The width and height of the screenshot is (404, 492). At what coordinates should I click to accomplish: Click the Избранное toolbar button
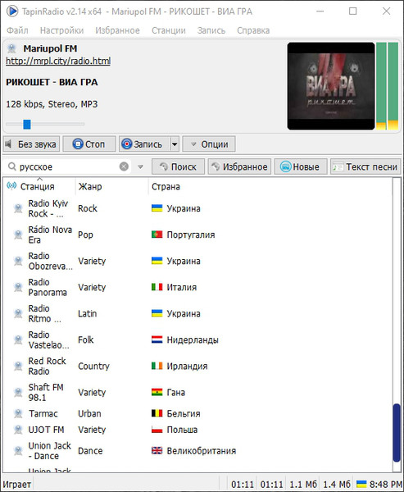pyautogui.click(x=239, y=166)
